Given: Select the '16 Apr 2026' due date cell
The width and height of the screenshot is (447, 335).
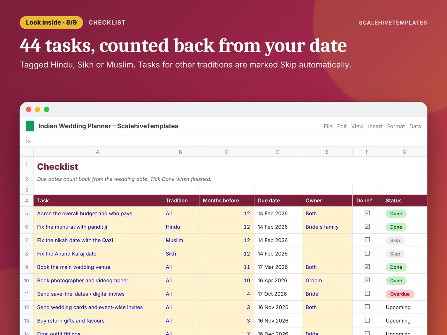Looking at the screenshot, I should coord(278,280).
